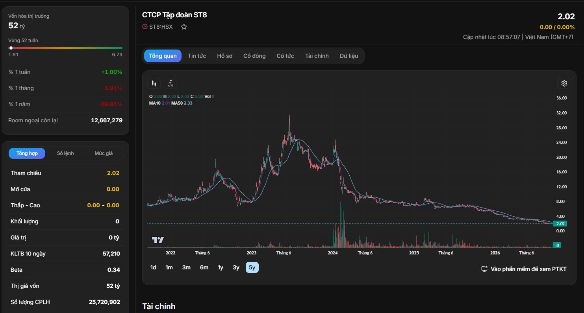Screen dimensions: 584x313
Task: Set chart range to 5y
Action: pos(252,267)
